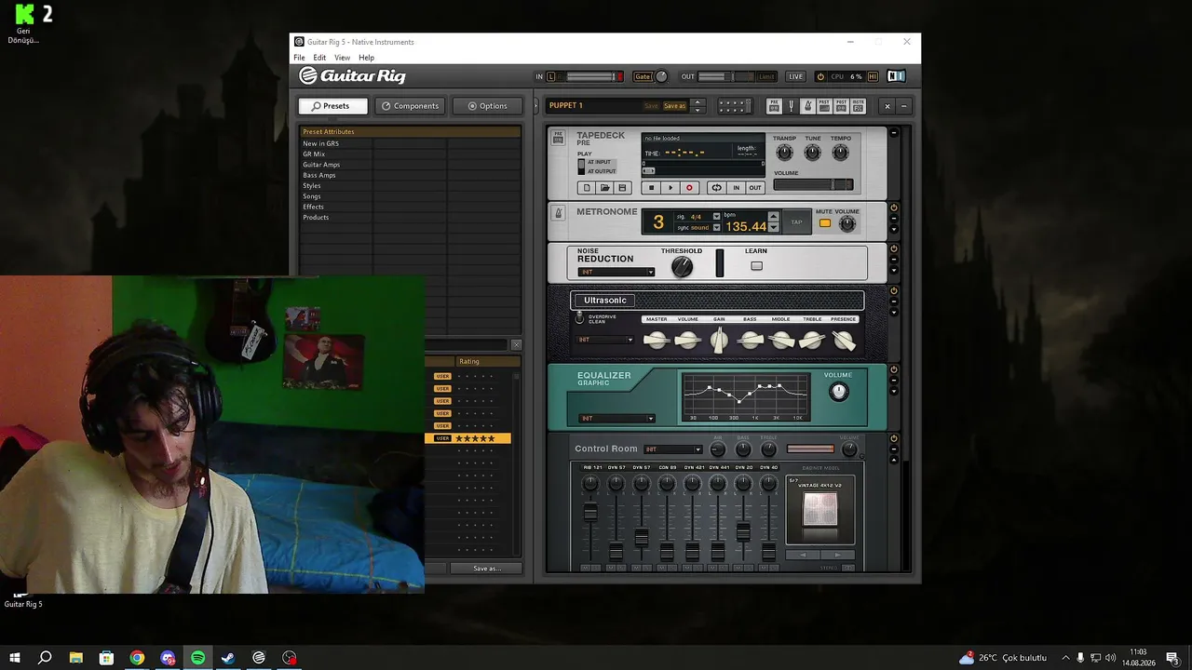Toggle the input noise Gate

pos(643,76)
